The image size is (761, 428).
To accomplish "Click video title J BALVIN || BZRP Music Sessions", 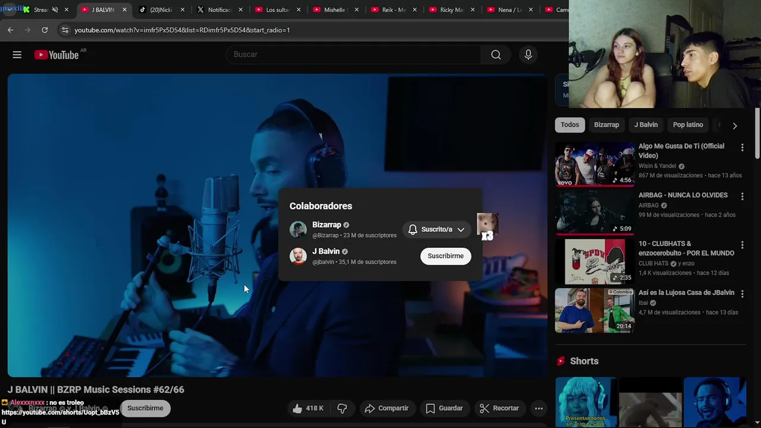I will tap(96, 390).
